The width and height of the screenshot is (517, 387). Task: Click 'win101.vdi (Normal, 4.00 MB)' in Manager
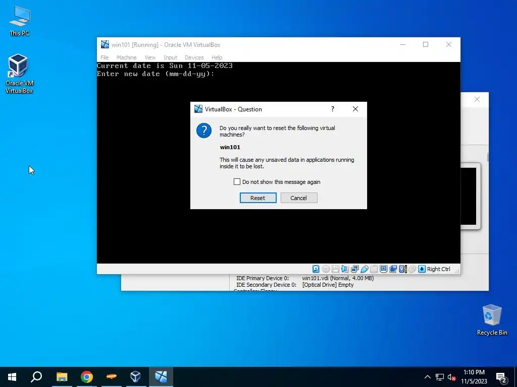[x=338, y=278]
